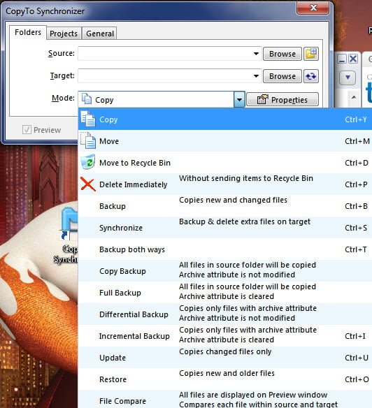372x408 pixels.
Task: Choose Differential Backup mode
Action: coord(225,314)
